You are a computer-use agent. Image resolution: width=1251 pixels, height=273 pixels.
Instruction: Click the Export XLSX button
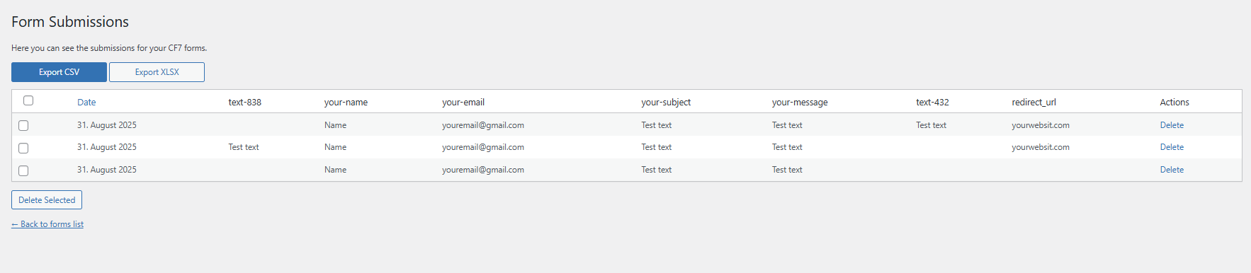tap(157, 72)
